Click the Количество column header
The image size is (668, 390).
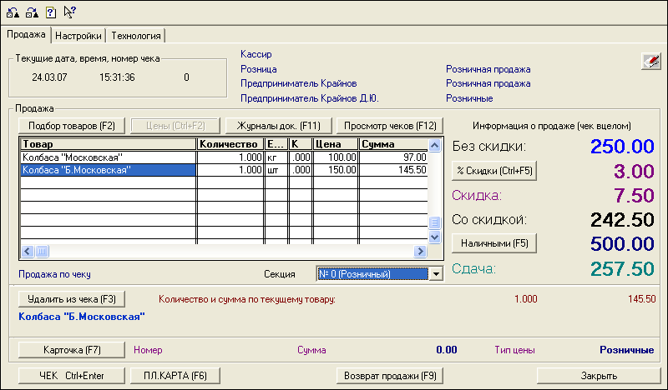coord(230,144)
